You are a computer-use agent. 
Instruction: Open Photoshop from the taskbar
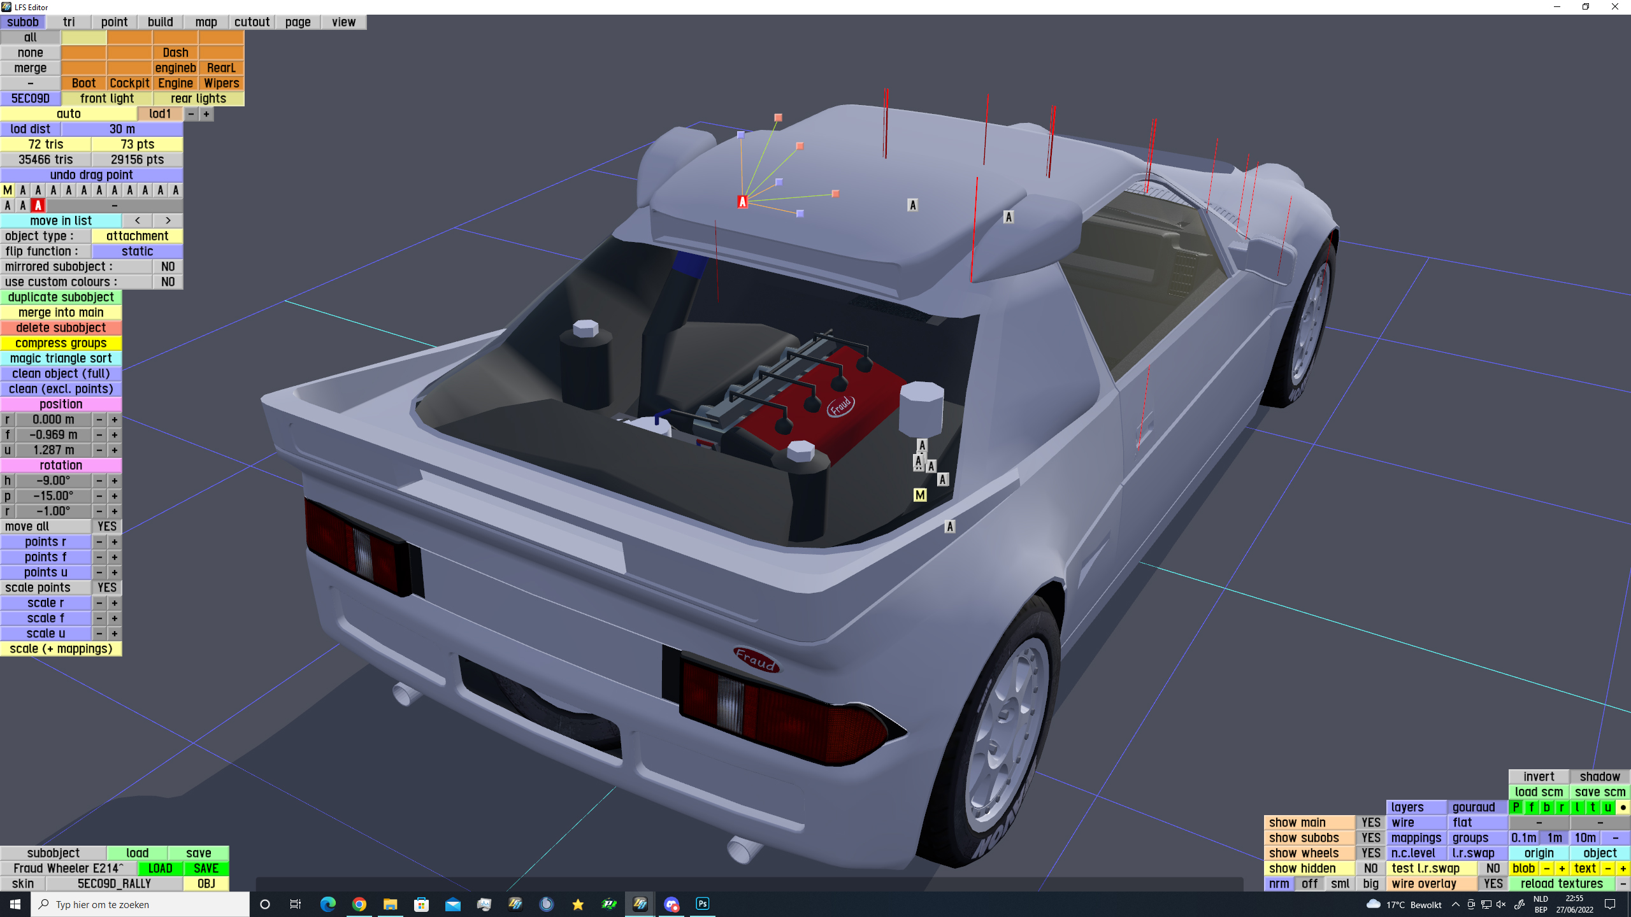pos(702,904)
